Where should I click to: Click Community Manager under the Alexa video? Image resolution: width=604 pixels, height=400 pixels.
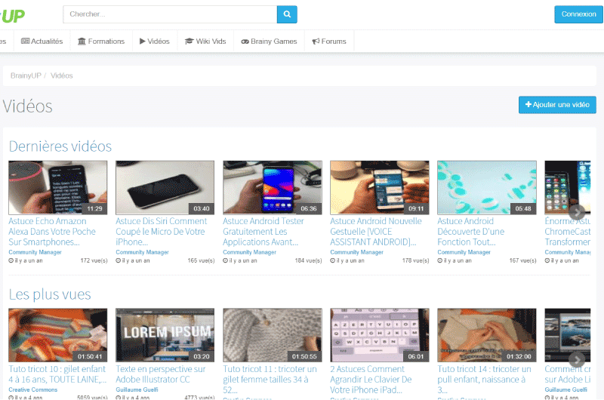[35, 252]
